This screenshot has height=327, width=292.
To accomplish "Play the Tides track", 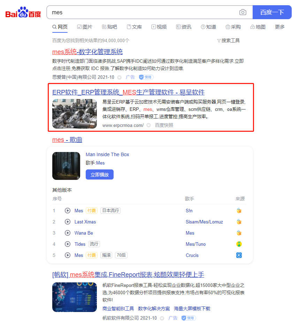I will (x=68, y=244).
